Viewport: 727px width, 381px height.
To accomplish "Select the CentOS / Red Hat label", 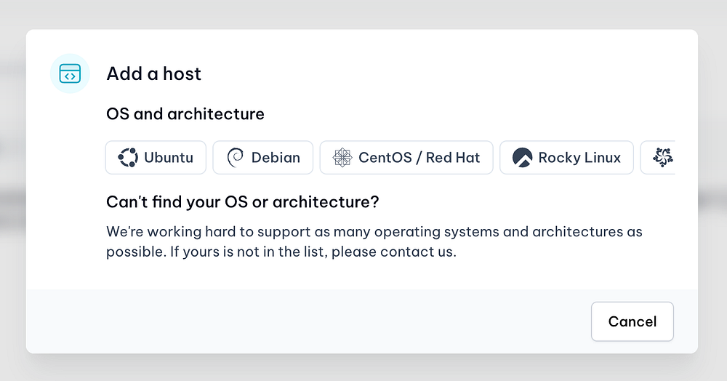I will pyautogui.click(x=419, y=158).
